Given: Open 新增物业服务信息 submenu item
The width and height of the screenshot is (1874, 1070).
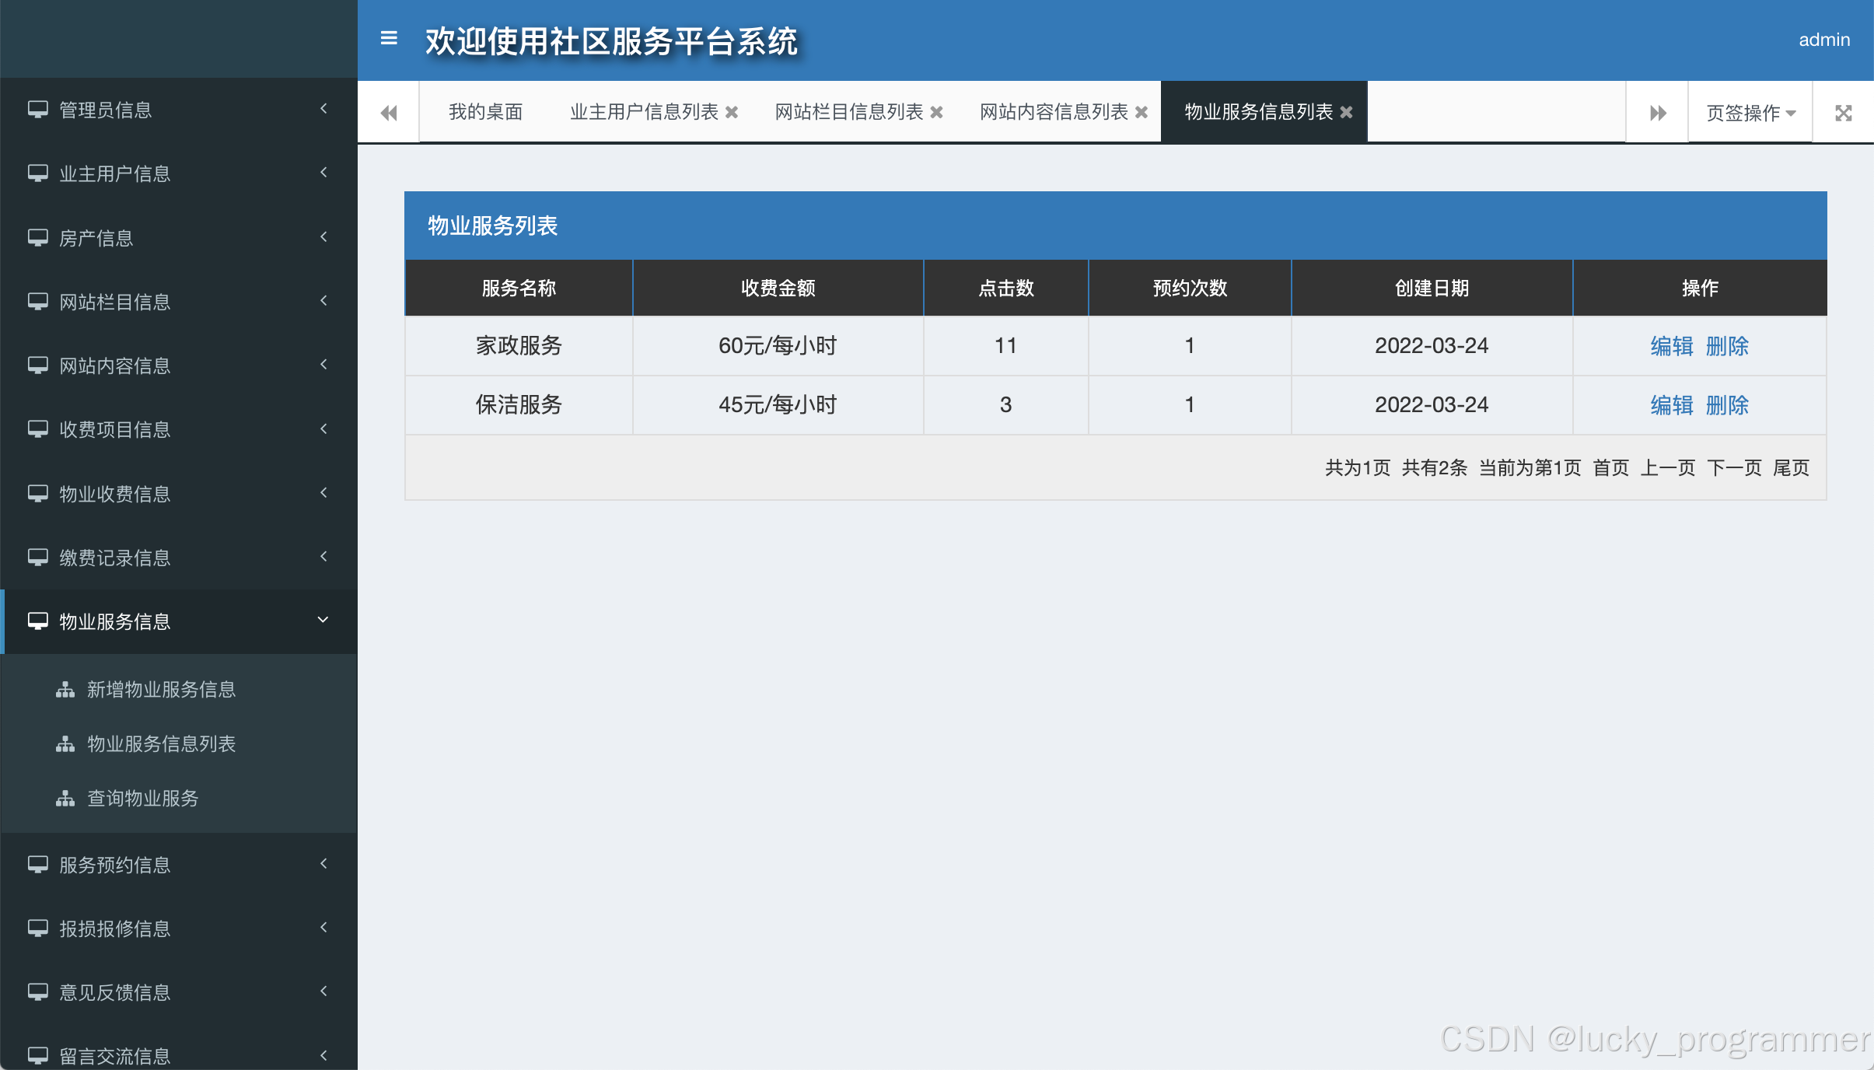Looking at the screenshot, I should point(161,690).
